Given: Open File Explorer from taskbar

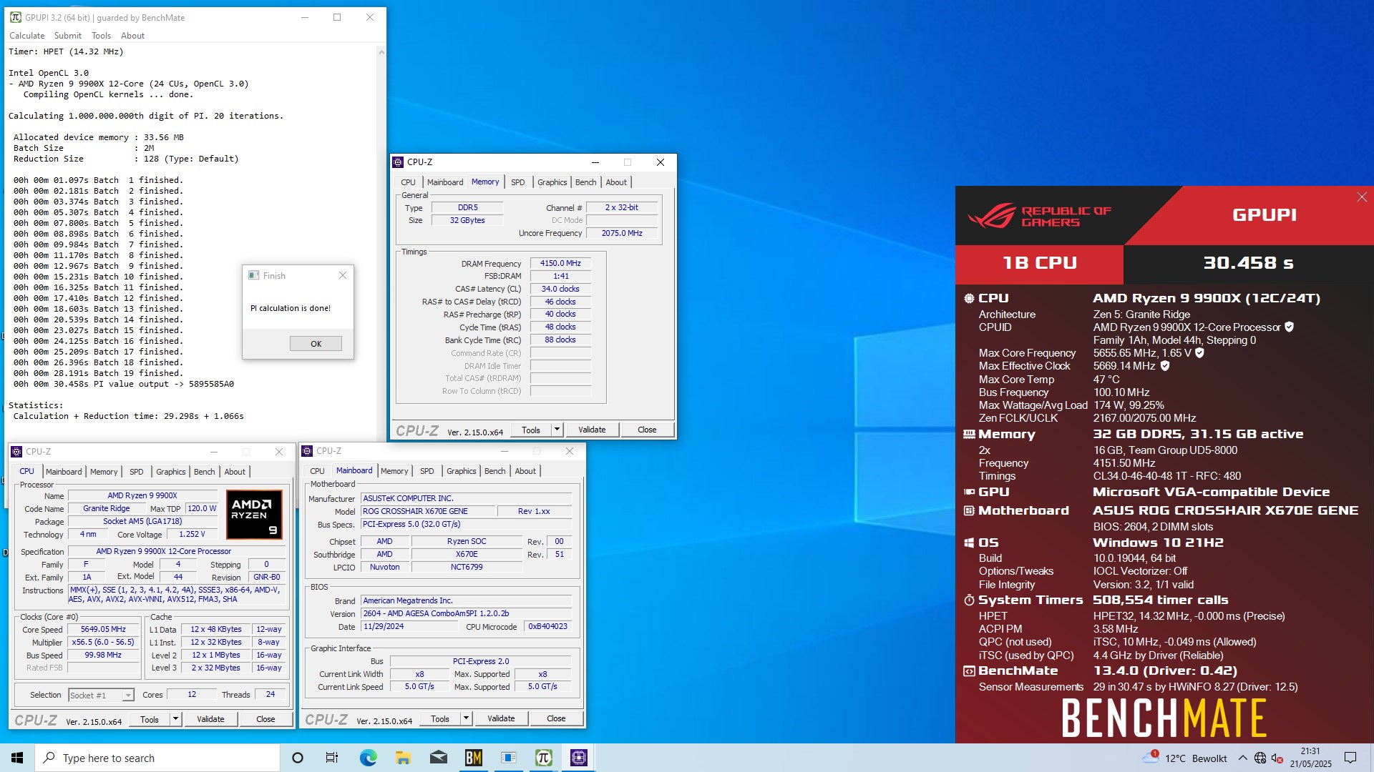Looking at the screenshot, I should 403,758.
